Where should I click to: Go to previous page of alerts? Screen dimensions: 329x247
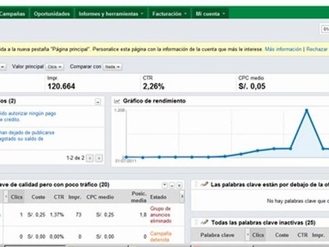90,158
